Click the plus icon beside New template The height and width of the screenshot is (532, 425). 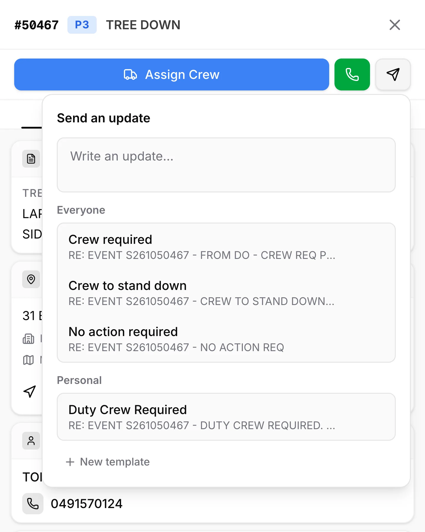70,462
